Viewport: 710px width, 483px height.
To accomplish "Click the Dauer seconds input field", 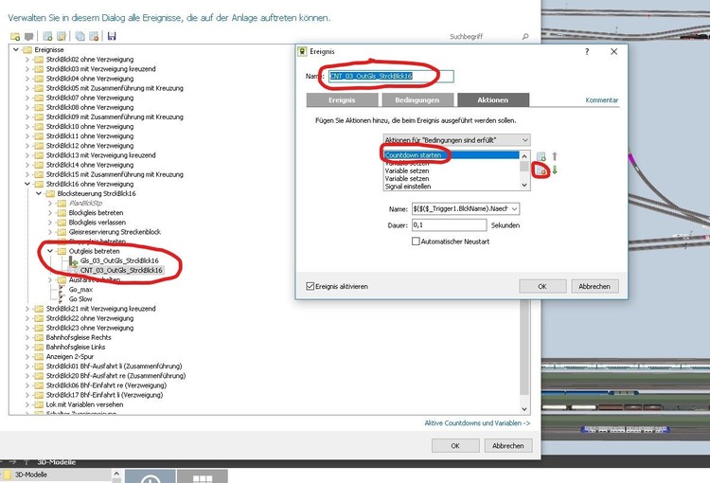I will point(449,225).
